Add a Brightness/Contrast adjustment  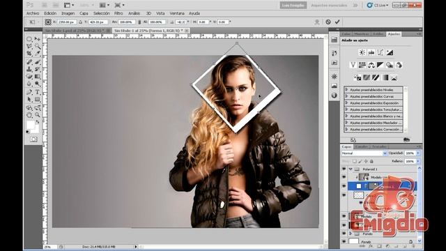click(x=362, y=52)
